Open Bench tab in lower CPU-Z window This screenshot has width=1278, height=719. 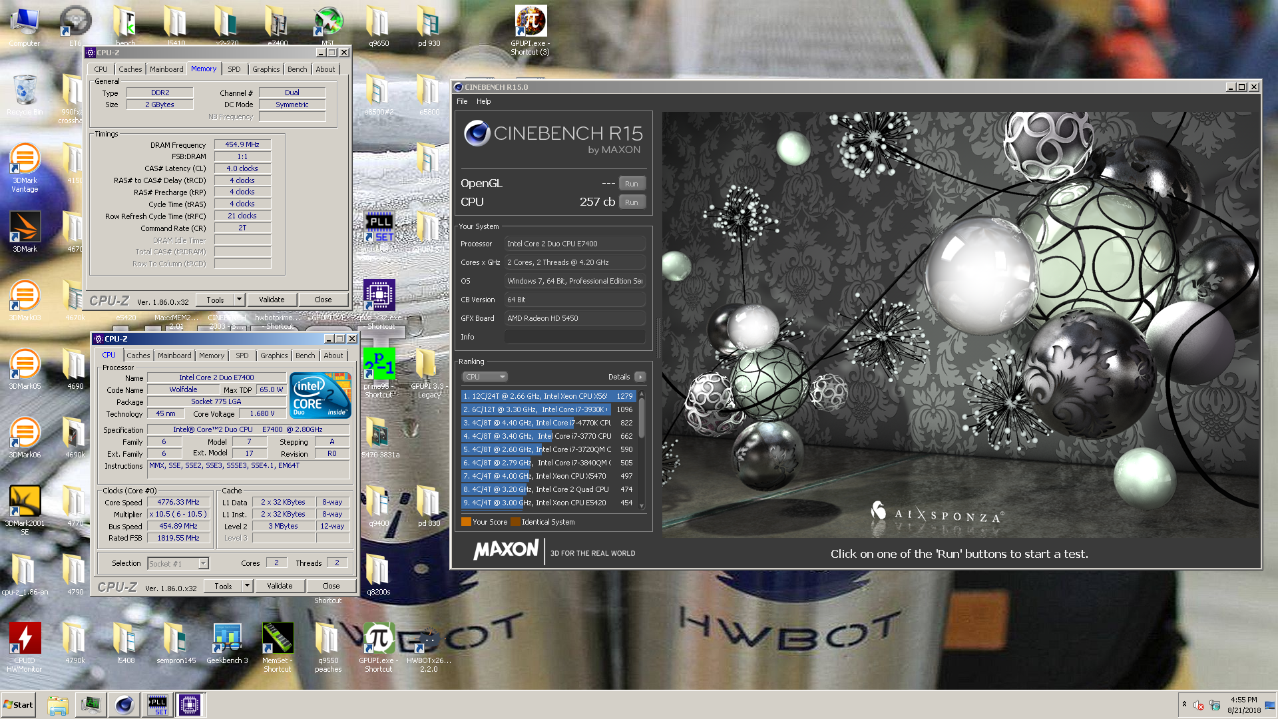(x=306, y=356)
